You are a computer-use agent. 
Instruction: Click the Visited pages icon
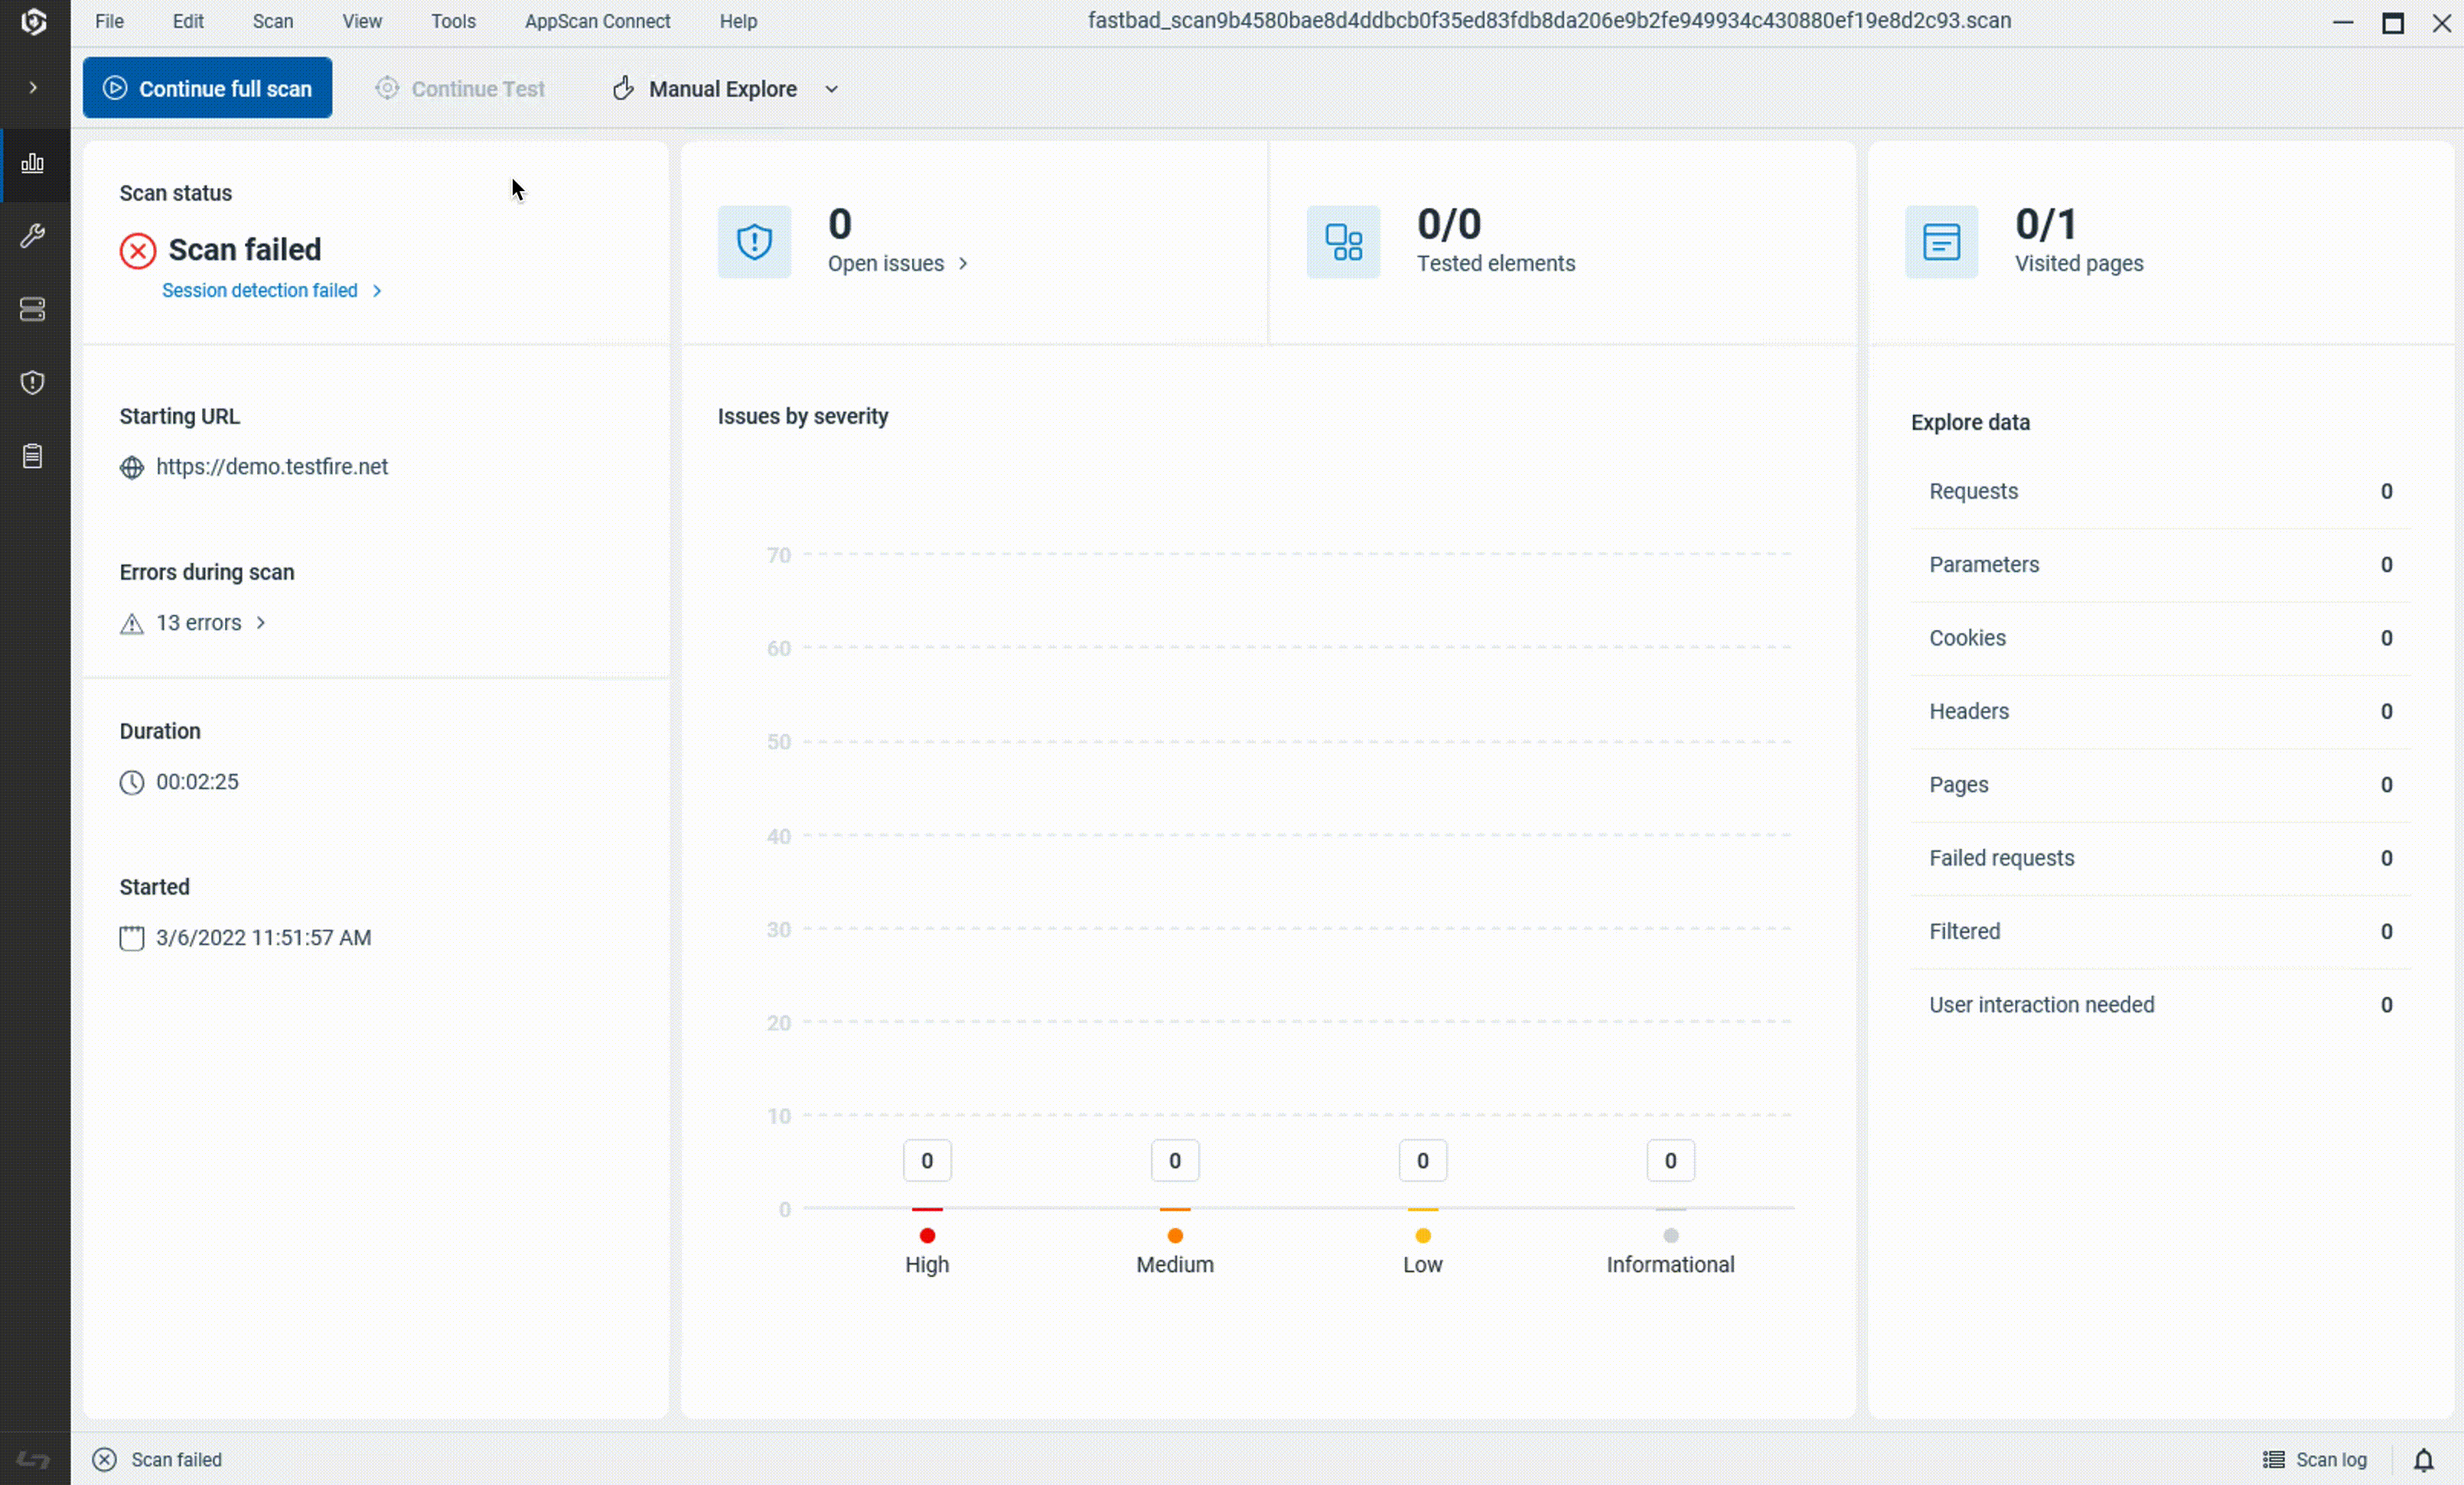[1941, 242]
